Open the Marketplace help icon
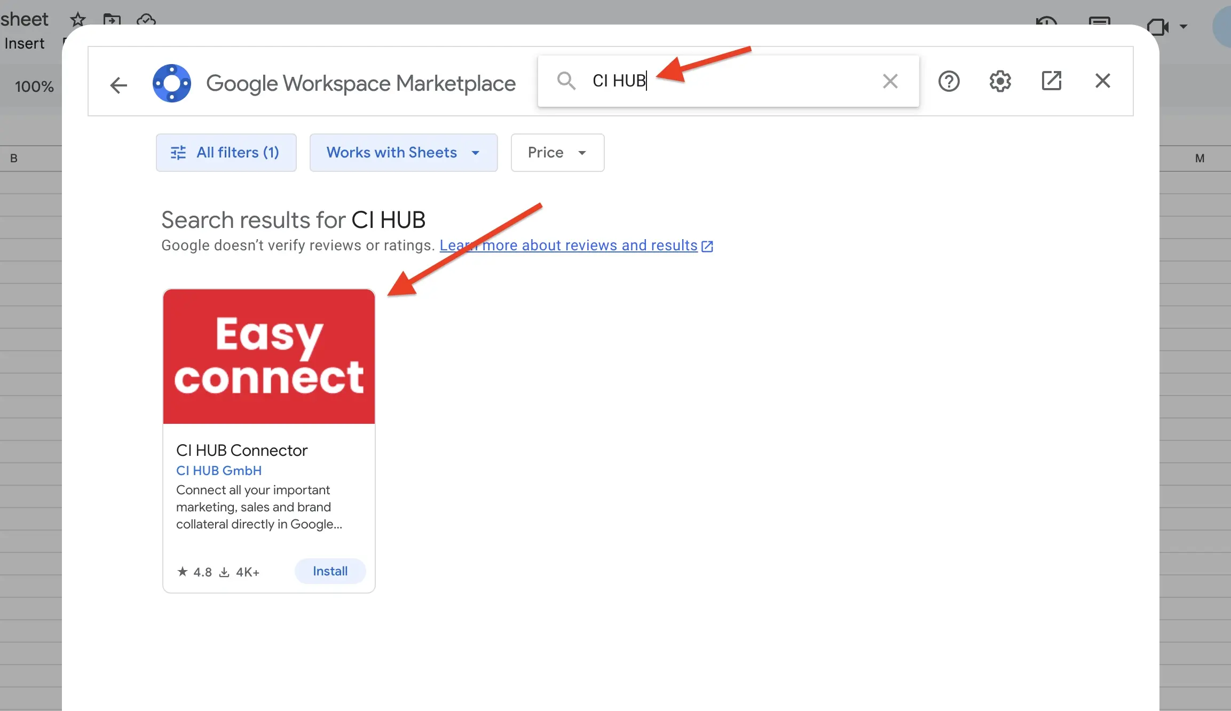Image resolution: width=1231 pixels, height=711 pixels. click(x=949, y=81)
